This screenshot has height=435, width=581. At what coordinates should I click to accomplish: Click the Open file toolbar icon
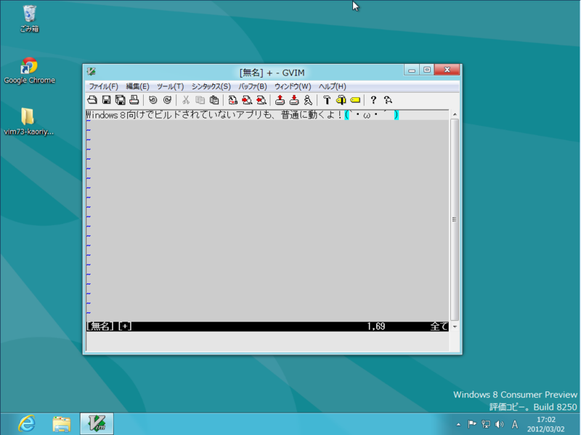coord(94,99)
